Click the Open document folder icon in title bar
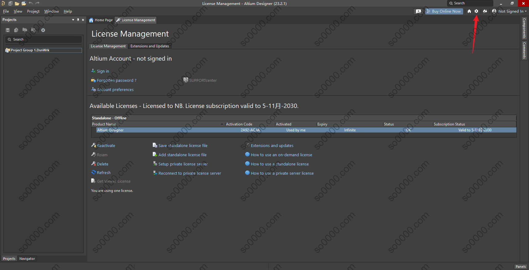The image size is (529, 270). [x=17, y=3]
